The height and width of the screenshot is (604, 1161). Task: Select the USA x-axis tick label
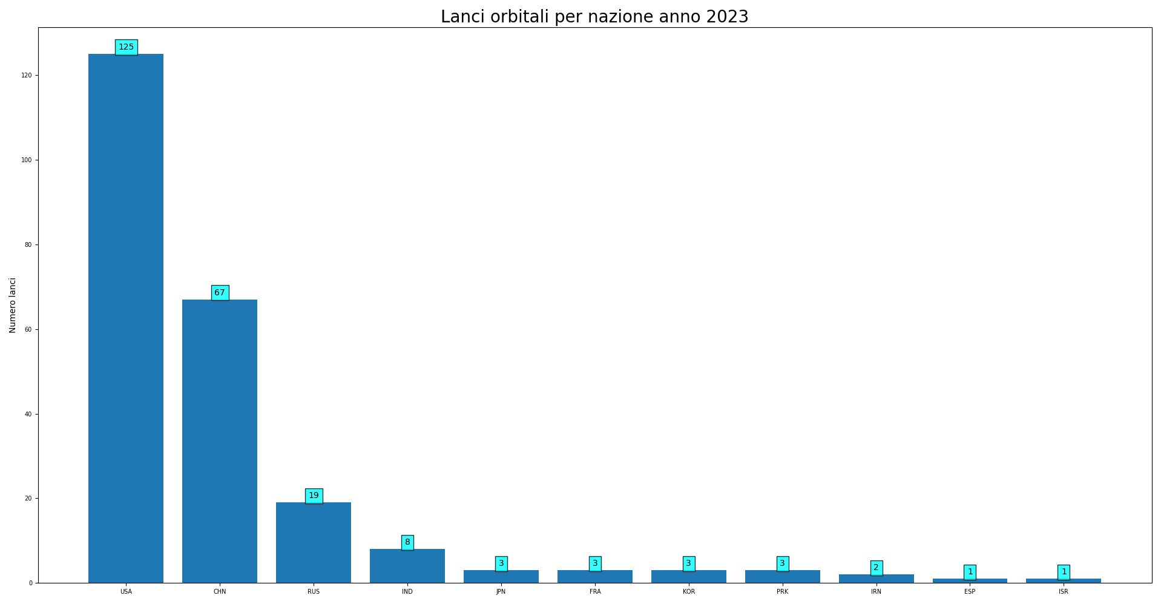[126, 592]
